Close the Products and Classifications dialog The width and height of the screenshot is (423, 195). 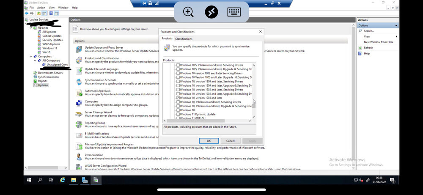[260, 32]
